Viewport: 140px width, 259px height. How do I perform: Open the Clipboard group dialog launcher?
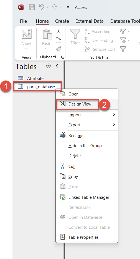(62, 57)
